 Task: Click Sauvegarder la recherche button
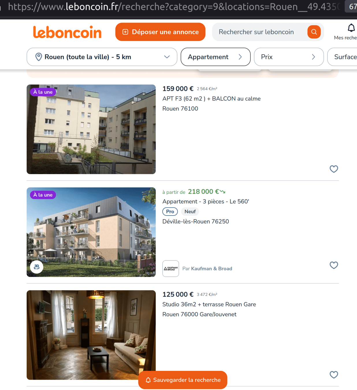183,380
